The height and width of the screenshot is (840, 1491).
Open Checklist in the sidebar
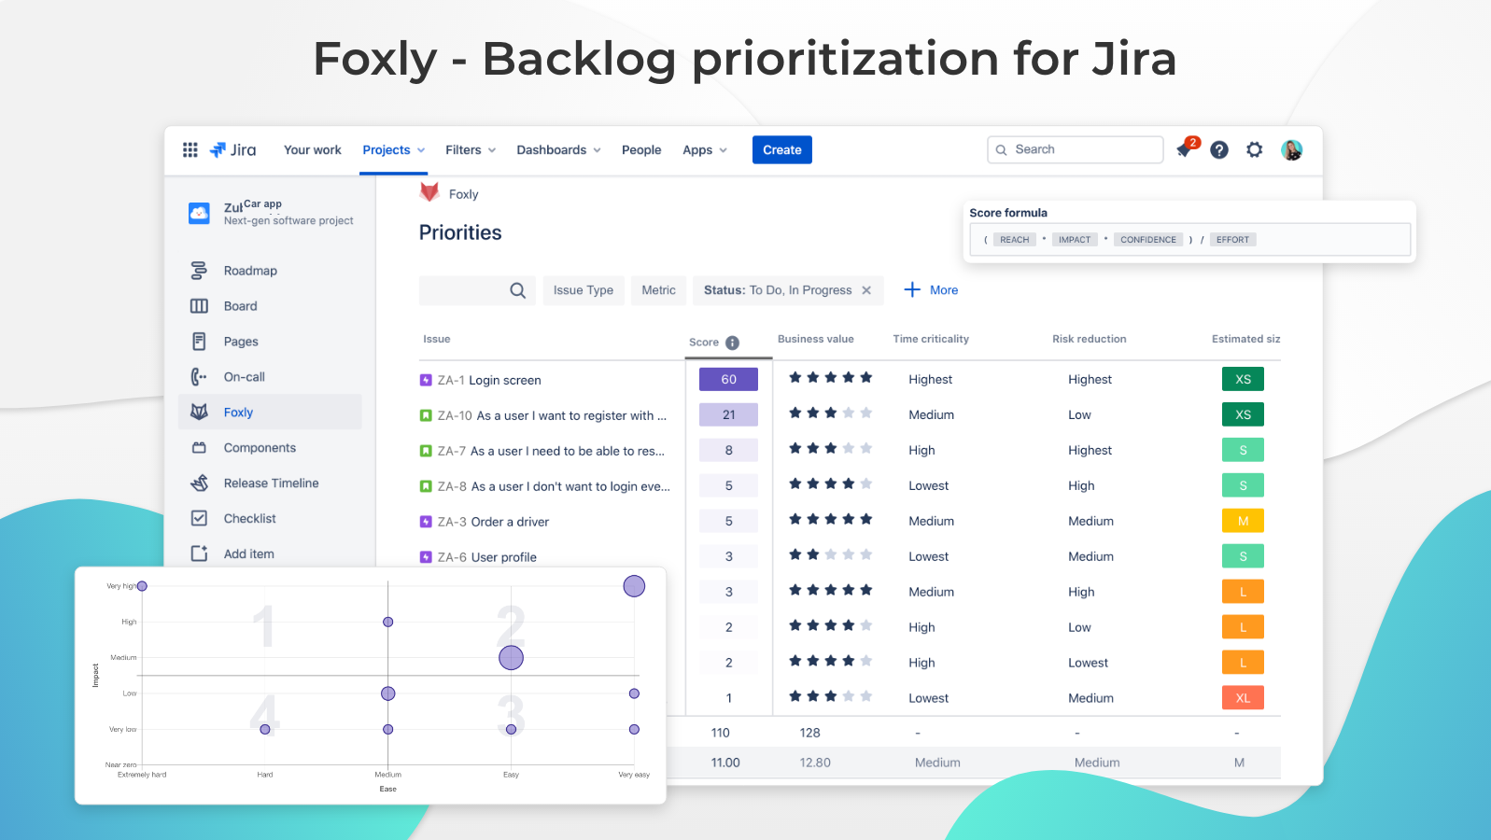coord(250,519)
